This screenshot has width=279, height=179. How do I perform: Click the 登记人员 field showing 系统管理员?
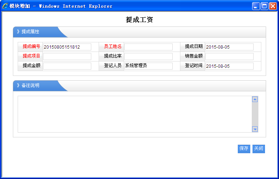[x=148, y=66]
